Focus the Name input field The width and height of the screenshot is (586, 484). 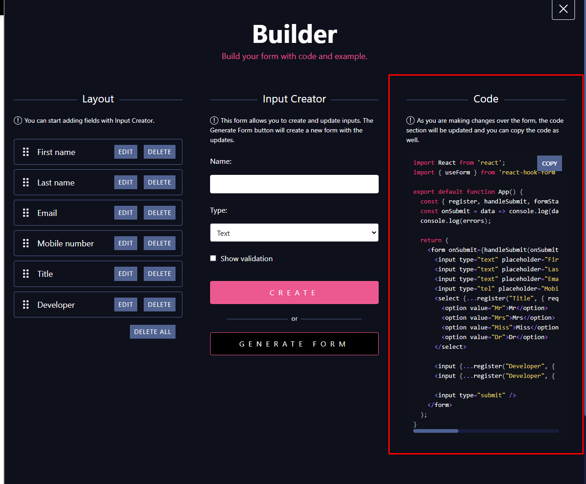click(x=294, y=184)
